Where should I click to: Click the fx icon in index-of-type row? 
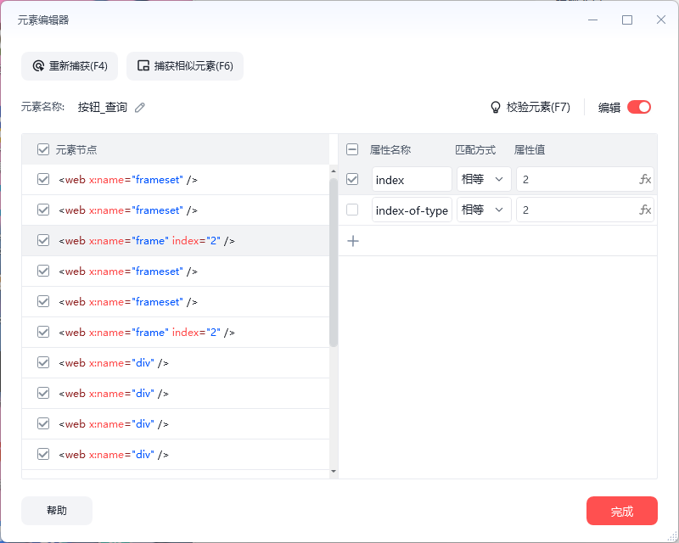645,210
